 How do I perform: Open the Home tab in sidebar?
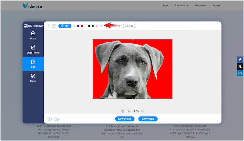pyautogui.click(x=33, y=35)
